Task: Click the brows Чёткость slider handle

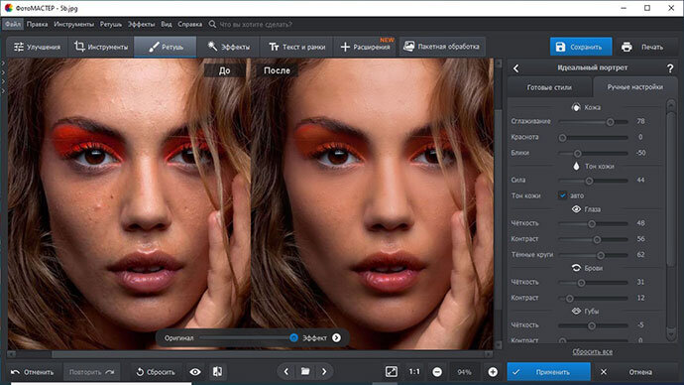Action: (x=581, y=283)
